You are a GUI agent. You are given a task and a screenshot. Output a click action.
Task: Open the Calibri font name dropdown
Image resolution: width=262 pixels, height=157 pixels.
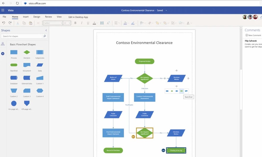pyautogui.click(x=53, y=23)
